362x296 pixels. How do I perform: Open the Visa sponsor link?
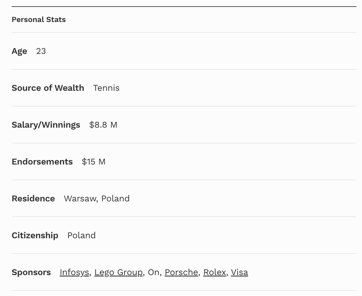239,272
